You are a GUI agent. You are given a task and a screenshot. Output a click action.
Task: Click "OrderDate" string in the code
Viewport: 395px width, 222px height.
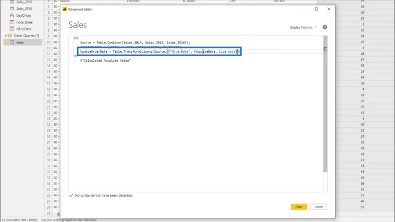coord(180,52)
